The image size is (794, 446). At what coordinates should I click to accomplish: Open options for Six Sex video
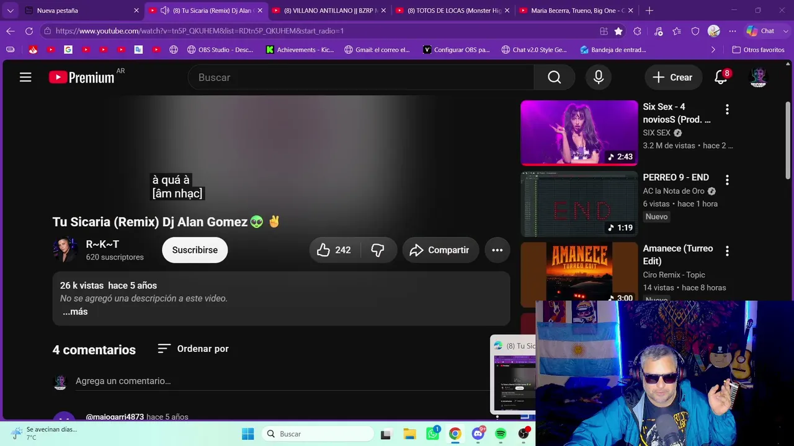pos(727,110)
